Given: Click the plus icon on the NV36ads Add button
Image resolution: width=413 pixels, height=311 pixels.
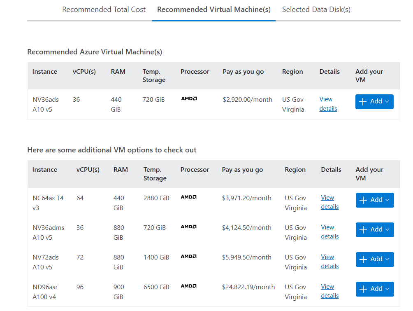Looking at the screenshot, I should (x=364, y=101).
